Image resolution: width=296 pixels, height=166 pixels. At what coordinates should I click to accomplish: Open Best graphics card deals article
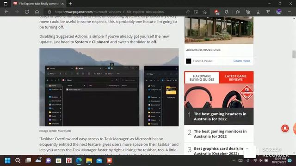coord(218,151)
